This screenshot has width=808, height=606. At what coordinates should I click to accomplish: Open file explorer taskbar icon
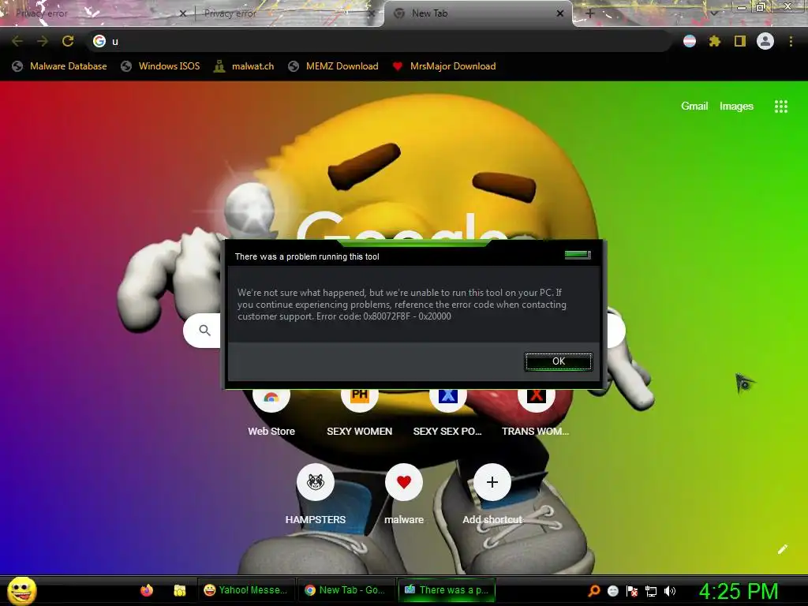click(179, 590)
